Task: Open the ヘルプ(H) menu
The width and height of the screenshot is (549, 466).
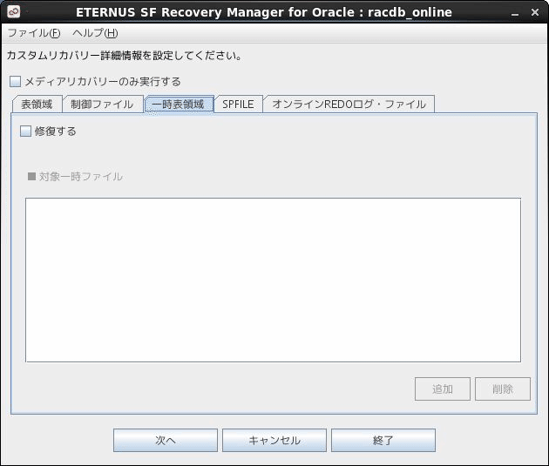Action: (x=95, y=33)
